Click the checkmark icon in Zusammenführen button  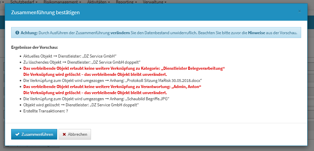click(17, 134)
